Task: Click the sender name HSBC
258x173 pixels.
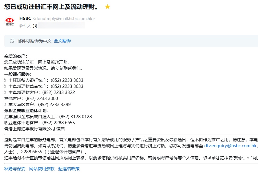Action: (25, 18)
